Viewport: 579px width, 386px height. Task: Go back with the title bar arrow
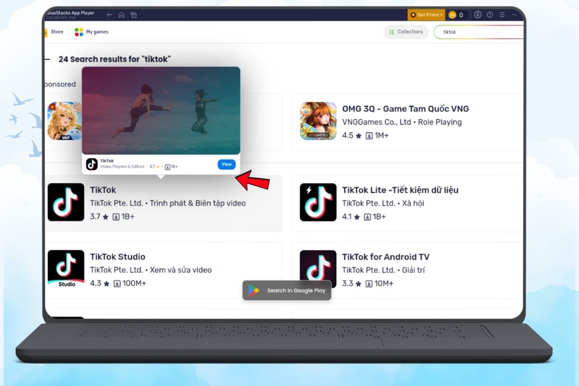point(110,15)
